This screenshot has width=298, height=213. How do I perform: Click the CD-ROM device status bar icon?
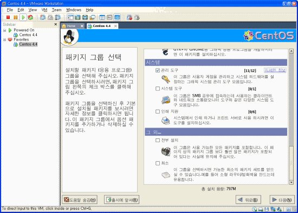pos(255,209)
